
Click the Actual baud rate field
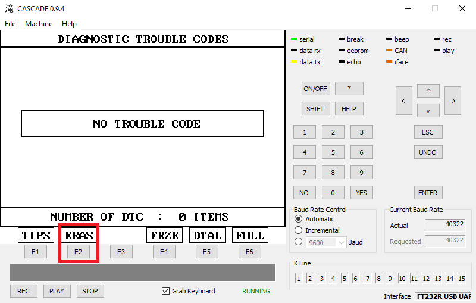[x=445, y=225]
